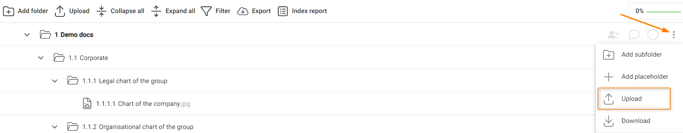Open three-dot menu for Demo docs
Viewport: 683px width, 133px height.
point(674,35)
